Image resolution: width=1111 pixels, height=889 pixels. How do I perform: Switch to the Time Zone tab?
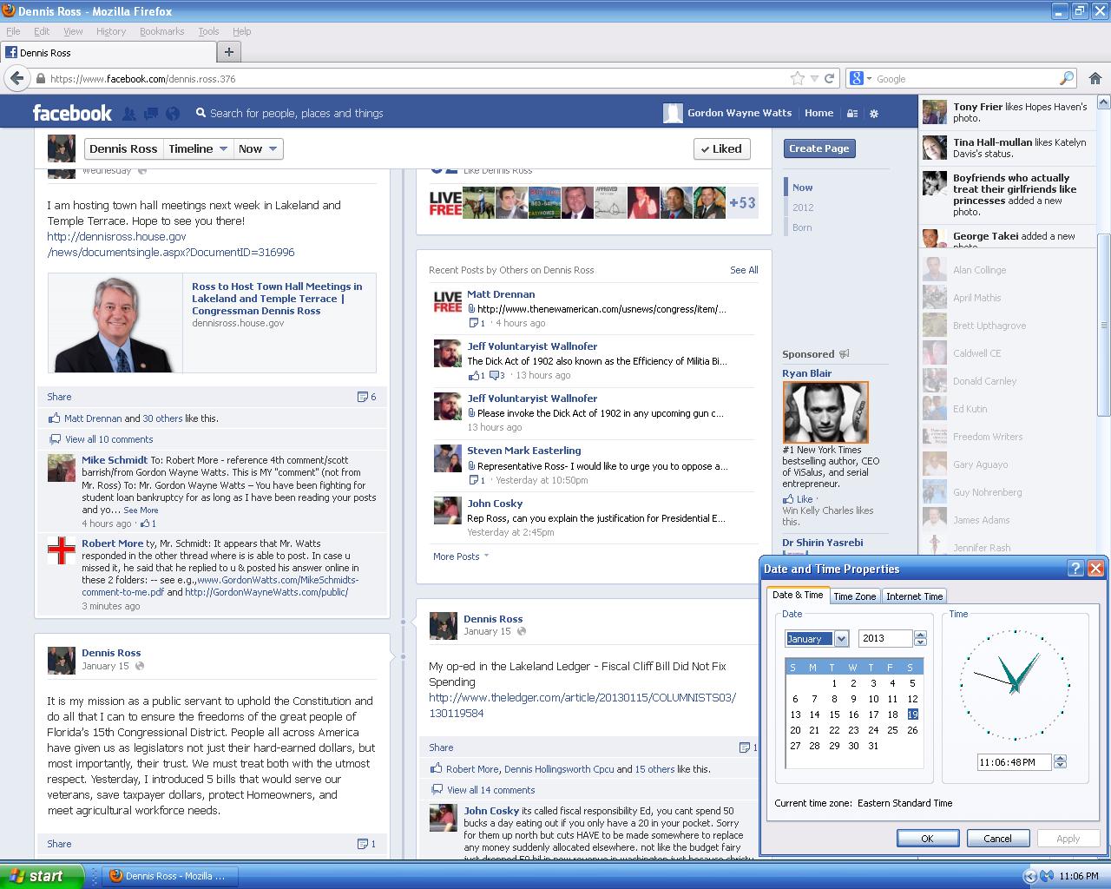[854, 596]
